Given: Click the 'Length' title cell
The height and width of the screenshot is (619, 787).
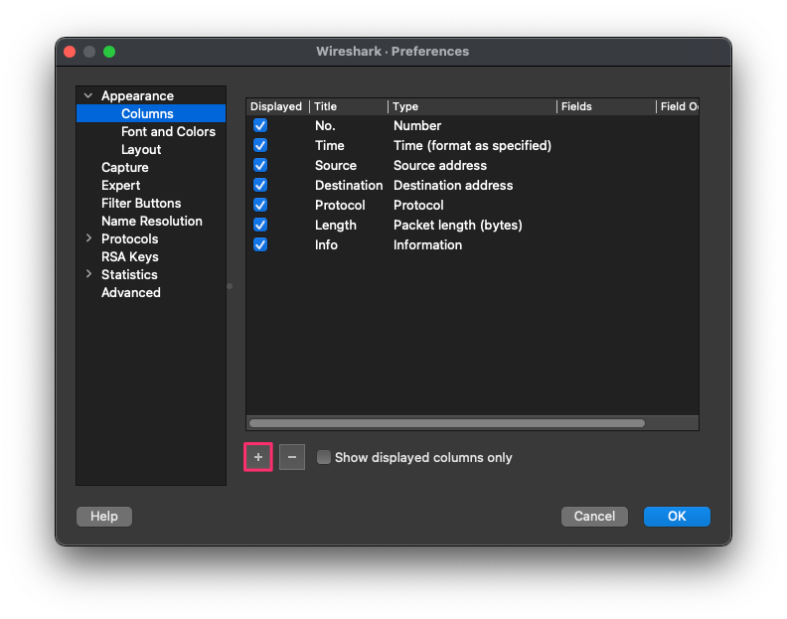Looking at the screenshot, I should click(336, 225).
